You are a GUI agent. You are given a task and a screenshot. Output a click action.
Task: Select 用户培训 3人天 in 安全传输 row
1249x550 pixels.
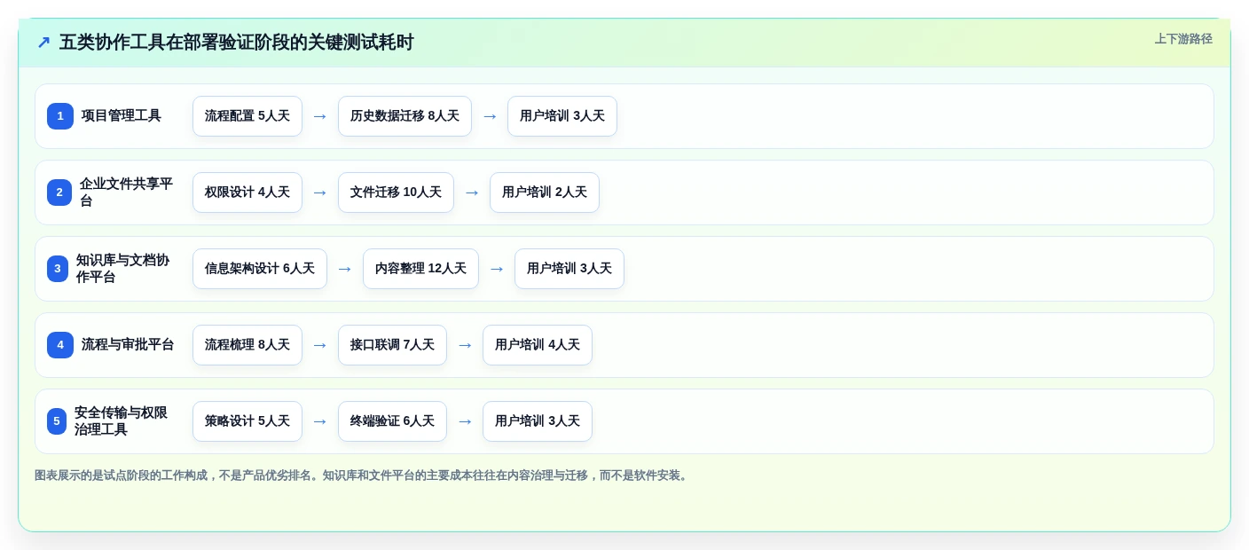tap(538, 421)
